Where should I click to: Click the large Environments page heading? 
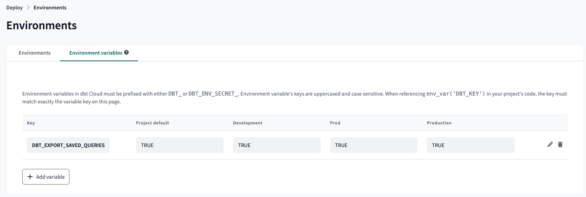coord(42,26)
